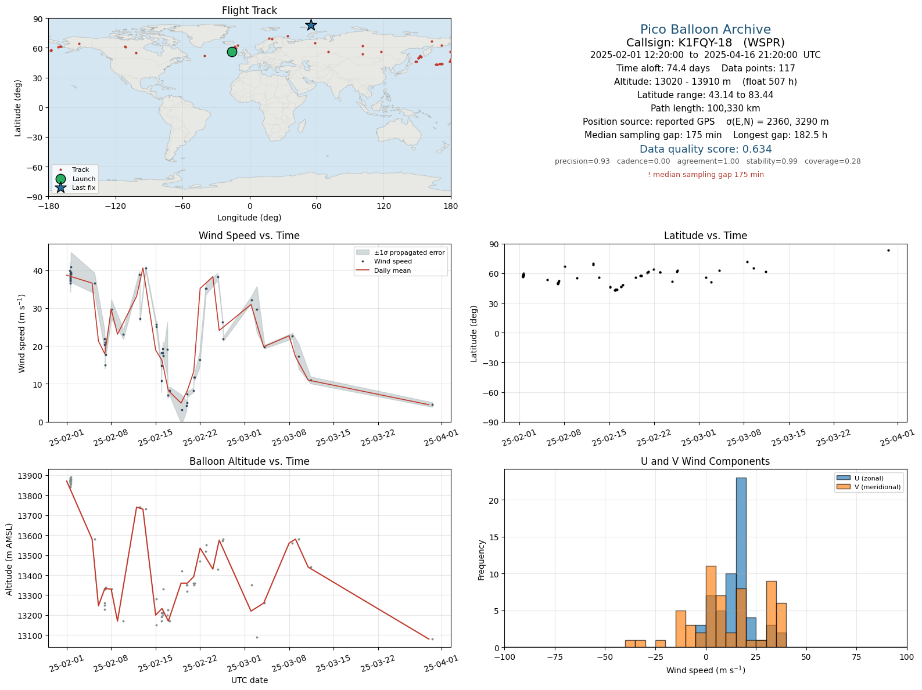The height and width of the screenshot is (690, 922).
Task: Click the 'Altitude (m AMSL)' axis label
Action: 9,558
